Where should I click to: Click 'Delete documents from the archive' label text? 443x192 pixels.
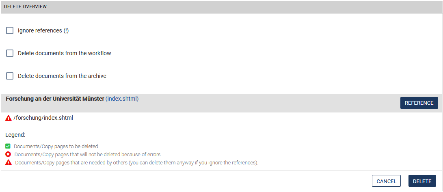62,76
